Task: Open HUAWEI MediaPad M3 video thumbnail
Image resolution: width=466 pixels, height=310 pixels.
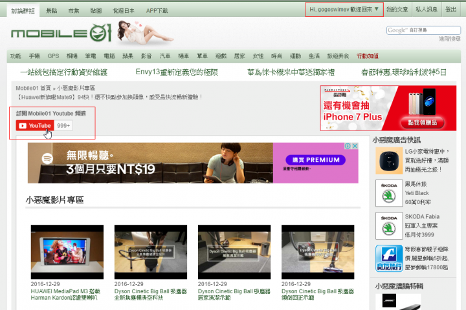Action: (67, 252)
